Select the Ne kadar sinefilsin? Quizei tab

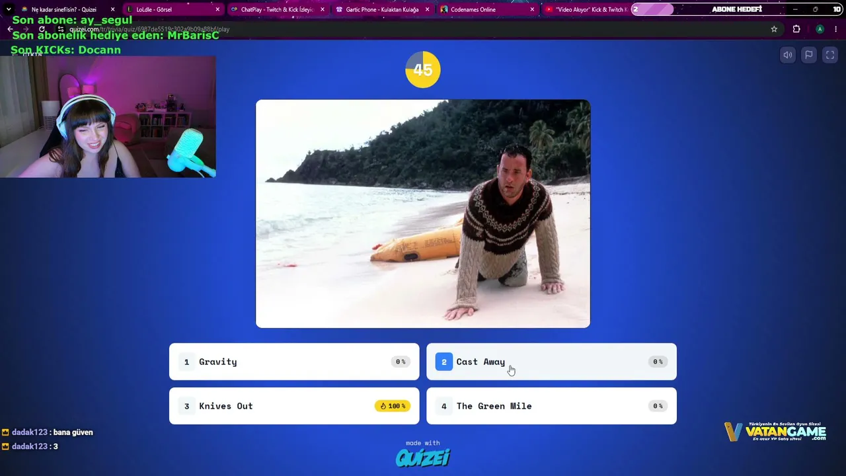(x=67, y=9)
